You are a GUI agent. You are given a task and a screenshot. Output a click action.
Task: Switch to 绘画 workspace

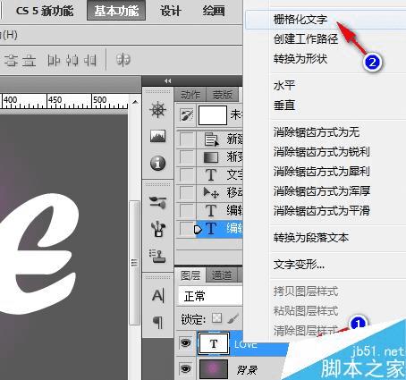(214, 11)
